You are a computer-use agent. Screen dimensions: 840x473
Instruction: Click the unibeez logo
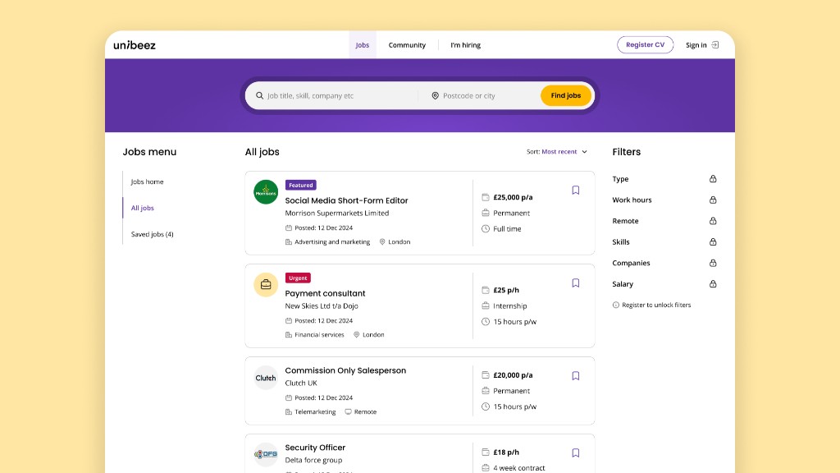[135, 45]
